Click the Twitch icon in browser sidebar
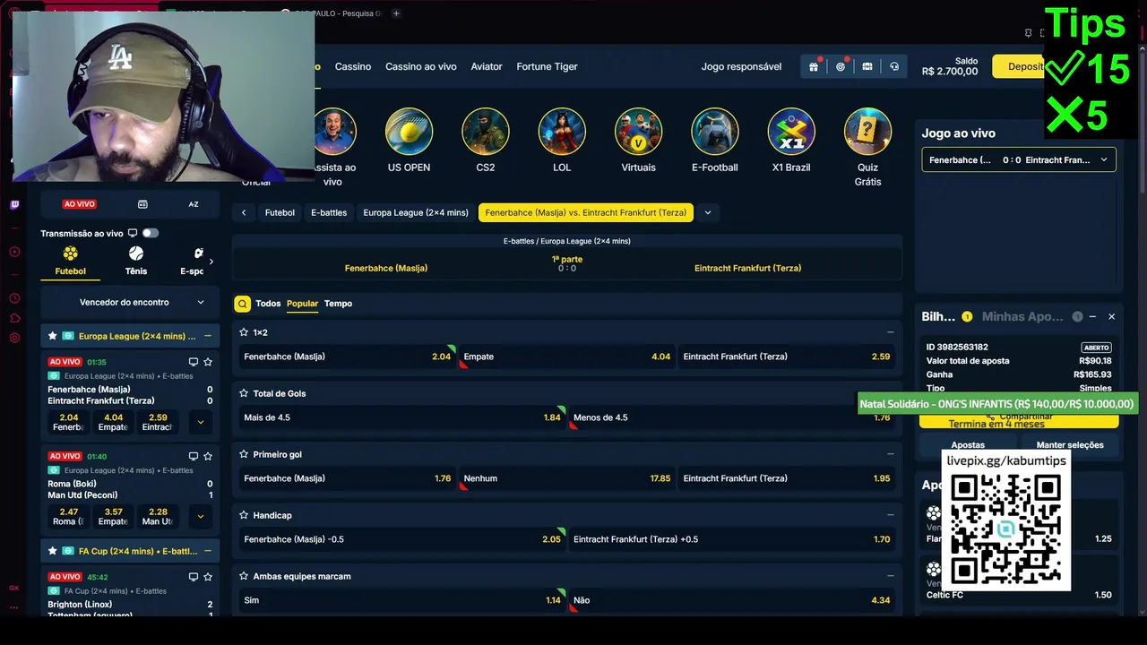 (x=14, y=205)
